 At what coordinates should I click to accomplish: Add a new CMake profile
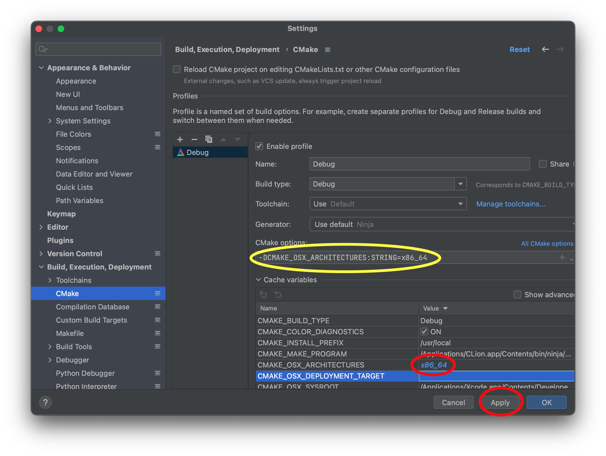[x=180, y=139]
